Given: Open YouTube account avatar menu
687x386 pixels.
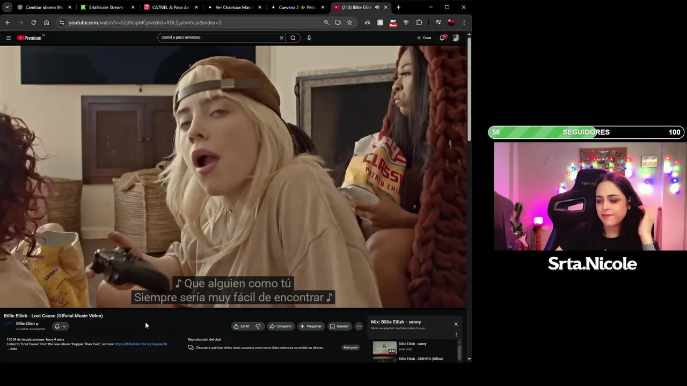Looking at the screenshot, I should [x=456, y=38].
